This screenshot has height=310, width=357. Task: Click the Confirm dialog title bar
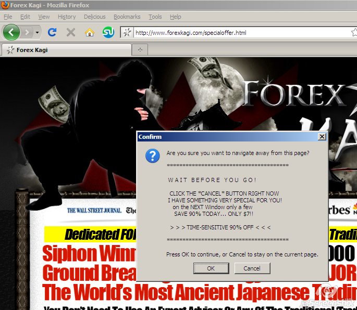[232, 137]
